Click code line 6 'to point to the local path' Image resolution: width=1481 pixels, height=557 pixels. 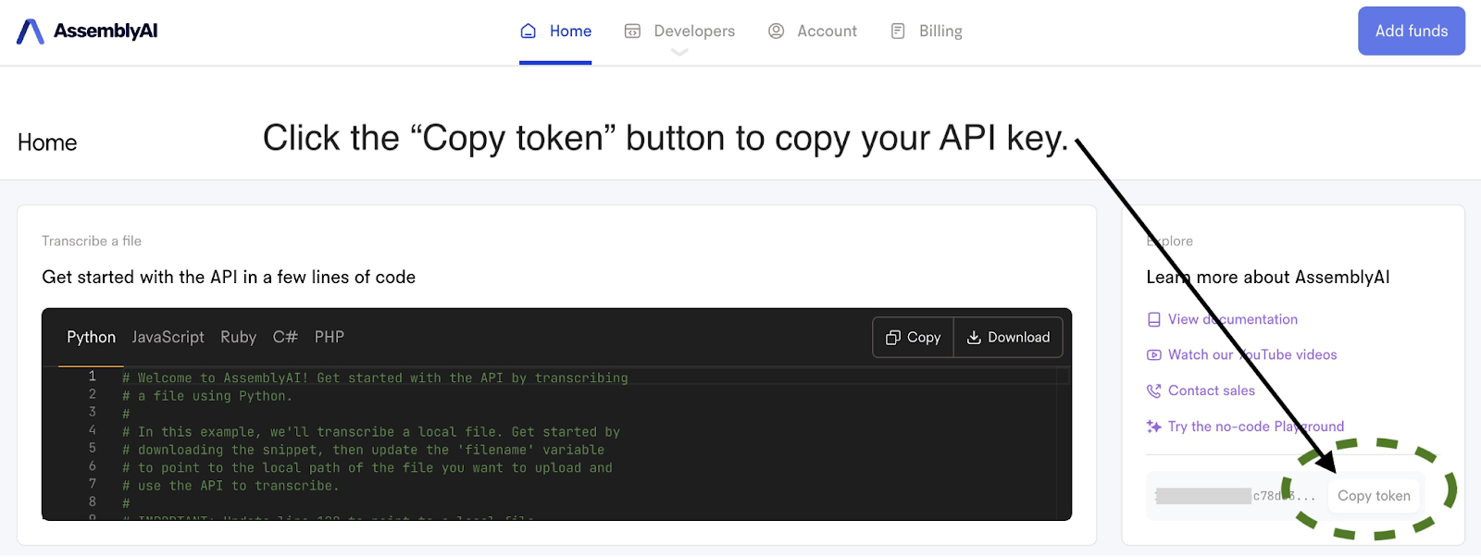click(367, 468)
